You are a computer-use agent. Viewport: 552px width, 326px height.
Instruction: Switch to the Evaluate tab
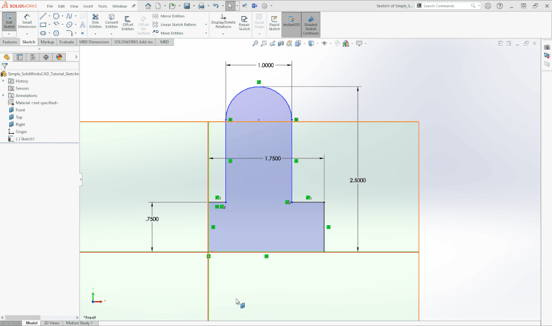[66, 41]
